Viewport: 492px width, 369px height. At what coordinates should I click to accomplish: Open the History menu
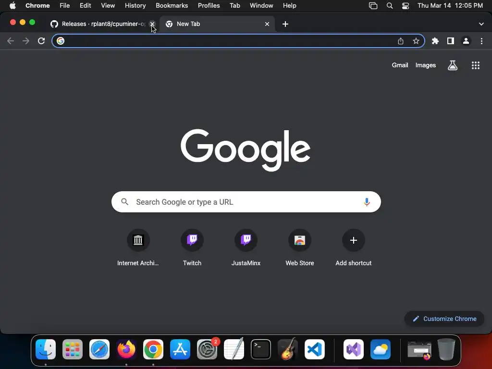coord(135,6)
